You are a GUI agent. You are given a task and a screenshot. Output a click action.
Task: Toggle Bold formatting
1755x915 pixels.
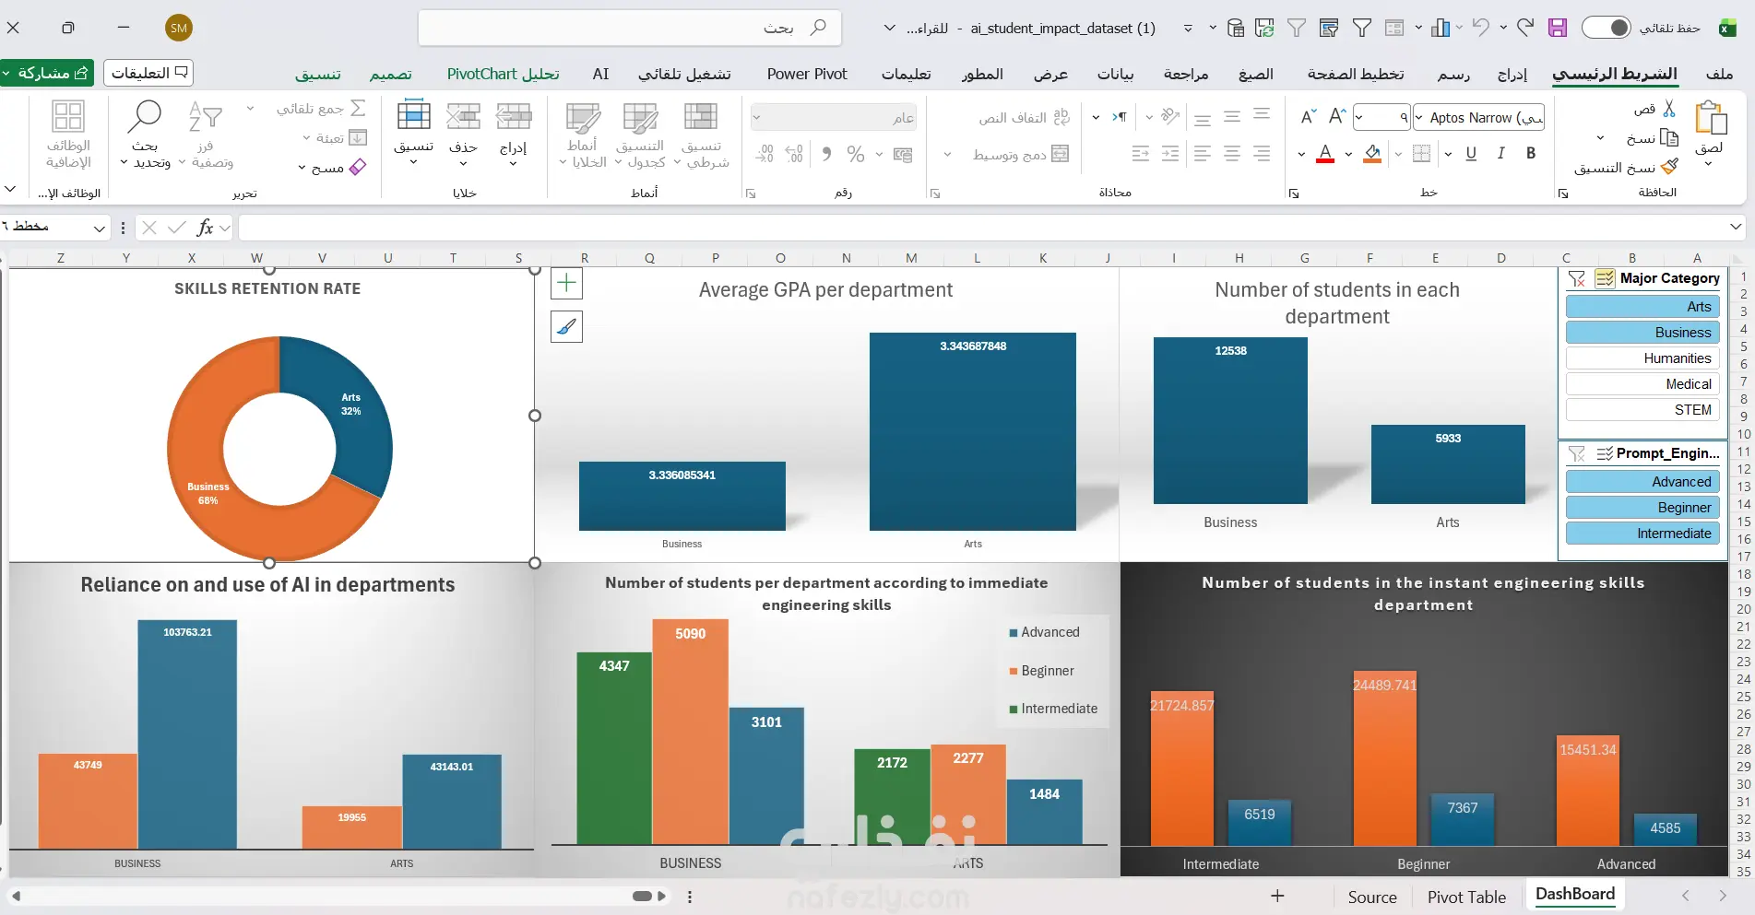click(1531, 153)
